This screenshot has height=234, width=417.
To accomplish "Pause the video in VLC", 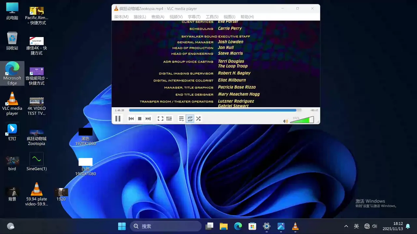I will coord(118,119).
